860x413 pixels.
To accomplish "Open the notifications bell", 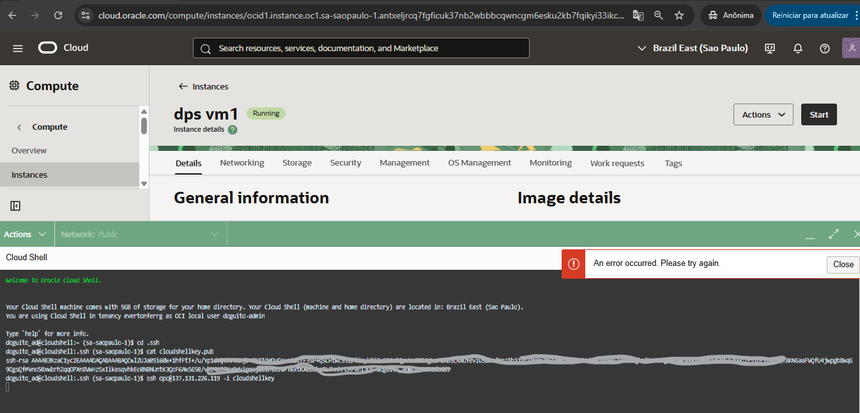I will (x=798, y=48).
